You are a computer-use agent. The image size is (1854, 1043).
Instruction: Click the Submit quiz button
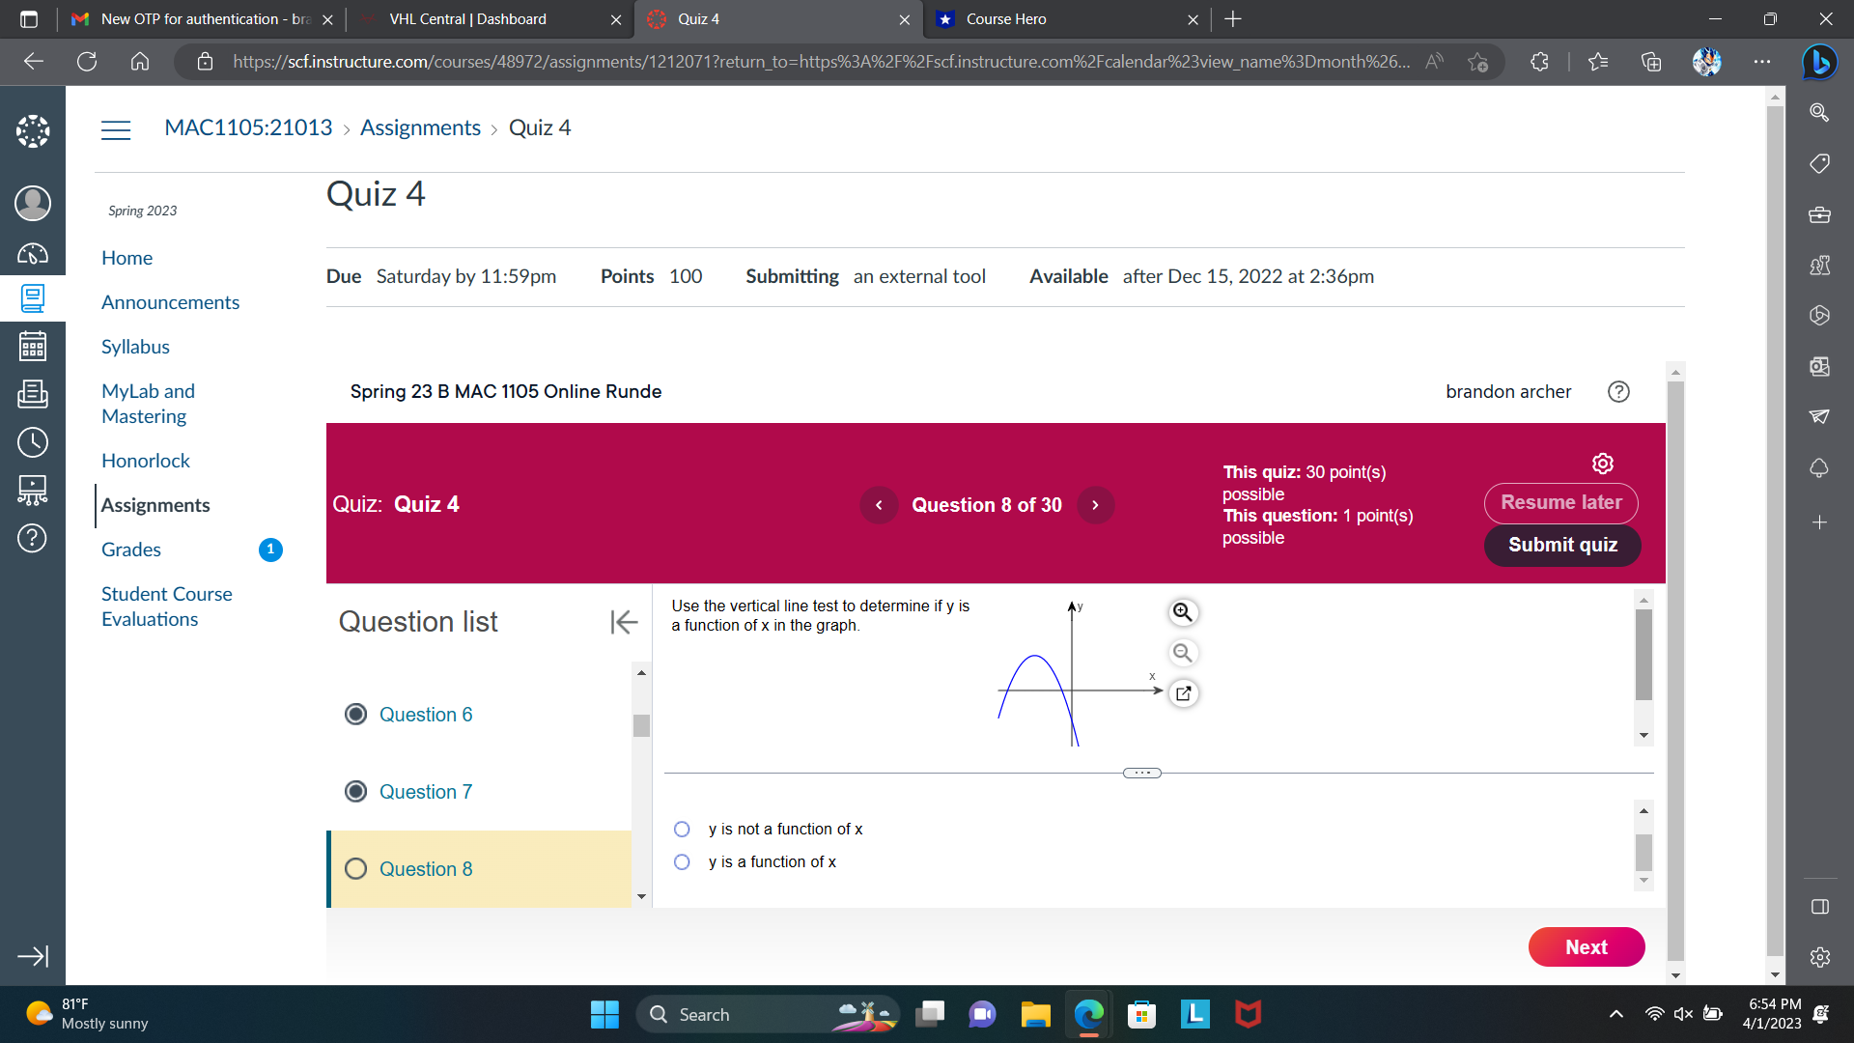click(x=1561, y=545)
